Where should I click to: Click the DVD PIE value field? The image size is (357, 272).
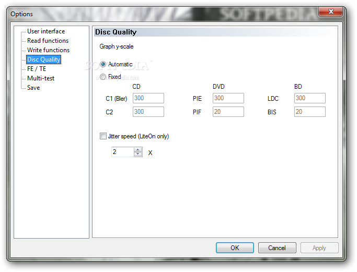(x=228, y=98)
